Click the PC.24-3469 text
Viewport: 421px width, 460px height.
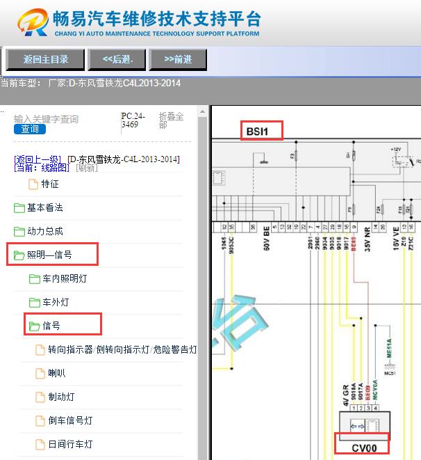click(133, 120)
